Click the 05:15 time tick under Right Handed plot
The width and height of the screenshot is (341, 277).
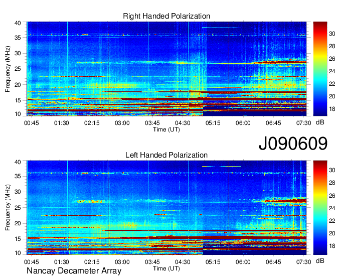point(213,123)
